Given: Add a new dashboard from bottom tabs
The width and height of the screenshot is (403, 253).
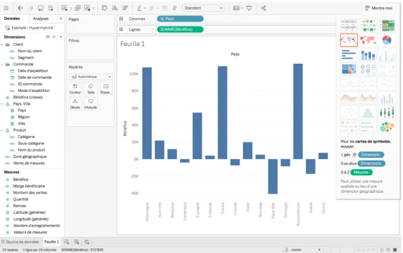Looking at the screenshot, I should 76,242.
